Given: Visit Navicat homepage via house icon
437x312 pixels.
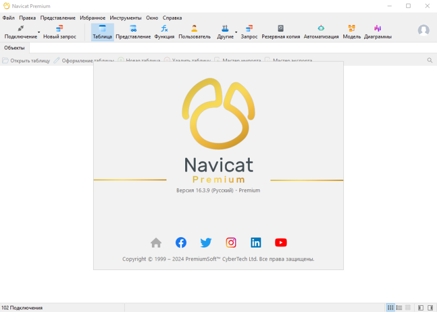Looking at the screenshot, I should (156, 243).
